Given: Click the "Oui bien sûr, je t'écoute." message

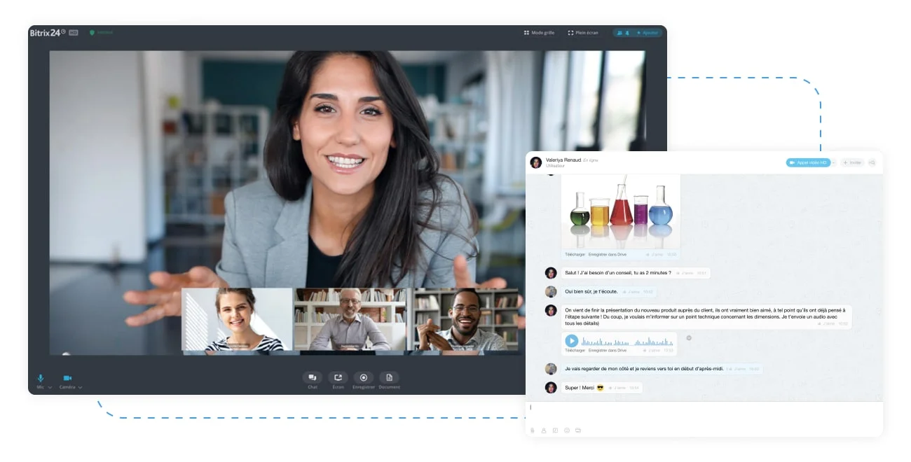Looking at the screenshot, I should (x=609, y=291).
